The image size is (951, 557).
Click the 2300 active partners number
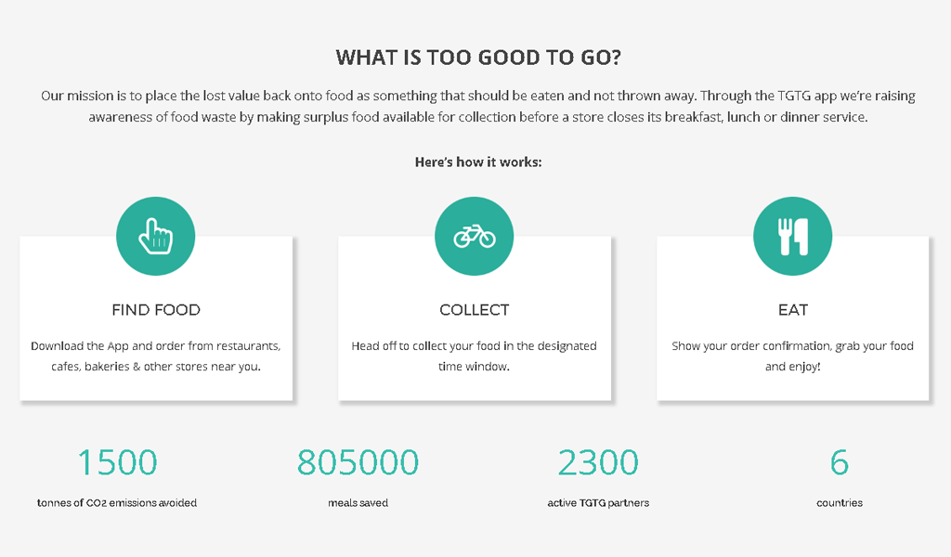tap(598, 462)
